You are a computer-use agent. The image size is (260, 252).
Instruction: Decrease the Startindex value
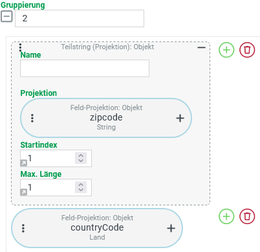[x=81, y=161]
